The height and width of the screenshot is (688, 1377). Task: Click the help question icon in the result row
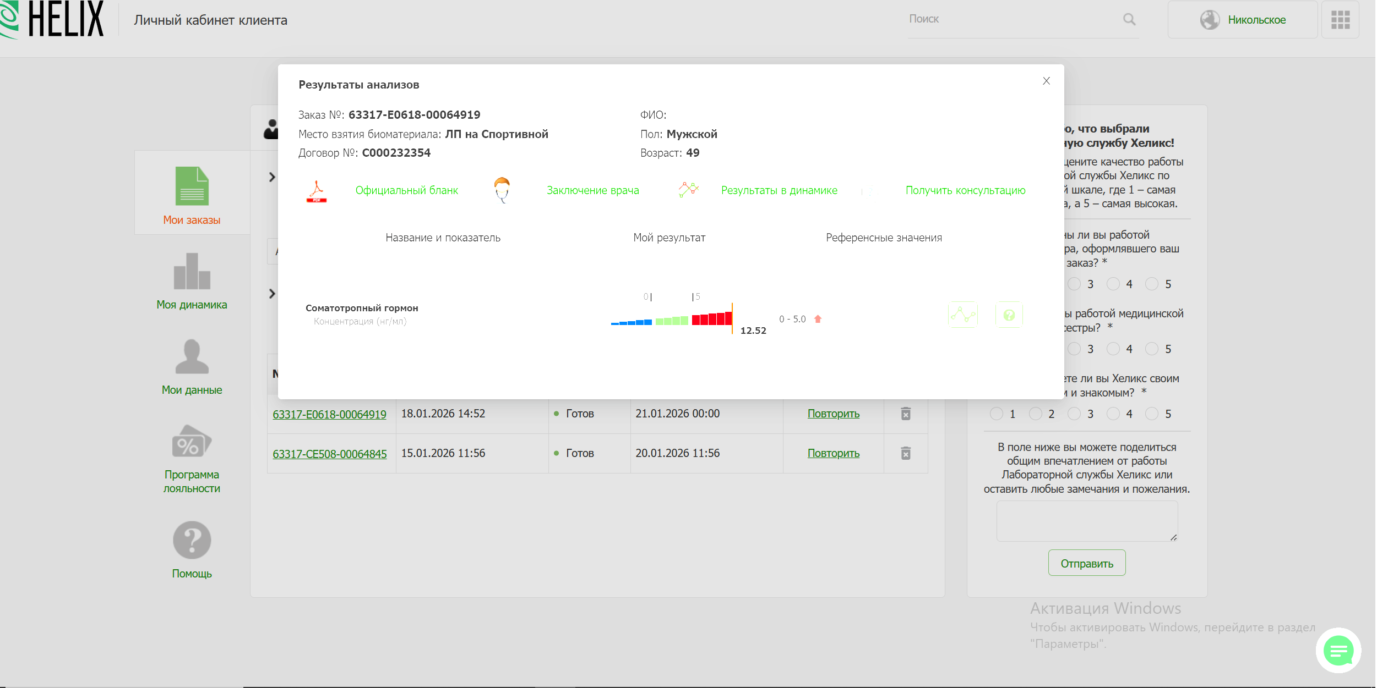click(1009, 315)
